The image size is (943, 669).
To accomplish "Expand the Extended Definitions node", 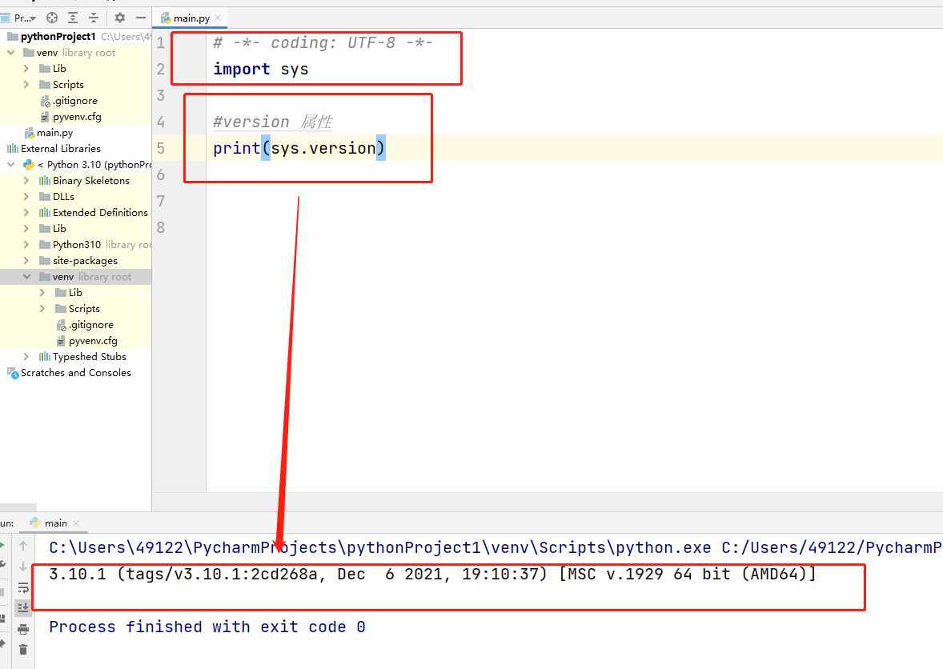I will click(26, 213).
